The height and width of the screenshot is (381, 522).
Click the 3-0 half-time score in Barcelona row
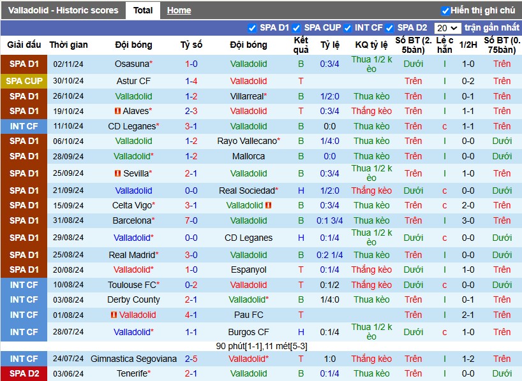tap(468, 220)
